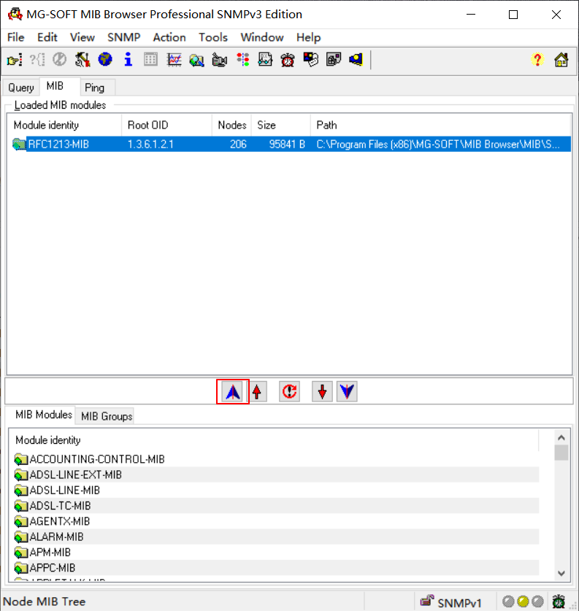Click the blue Info 'i' icon
Screen dimensions: 579x611
coord(128,60)
